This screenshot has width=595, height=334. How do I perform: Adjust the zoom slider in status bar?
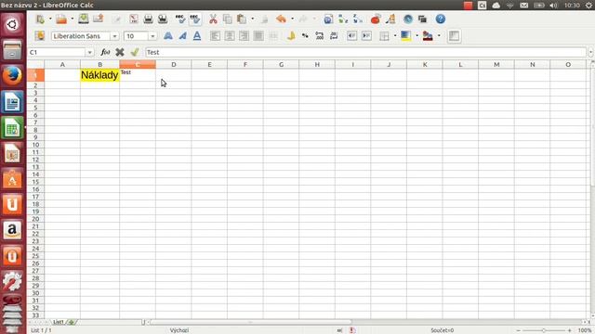coord(544,330)
